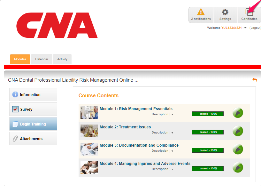The width and height of the screenshot is (261, 186).
Task: Click Module 3 passed - 100% progress bar
Action: 208,150
